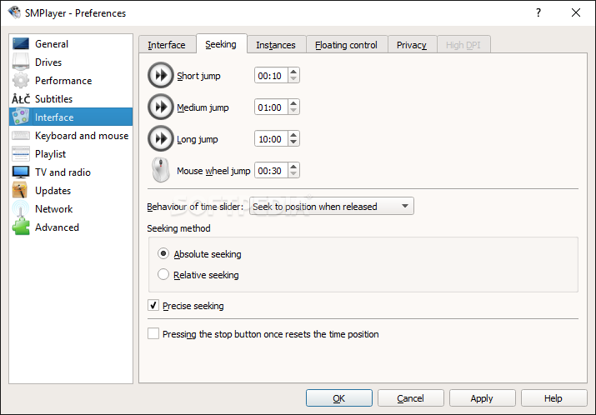596x415 pixels.
Task: Click the Mouse wheel jump 00:30 field
Action: (272, 171)
